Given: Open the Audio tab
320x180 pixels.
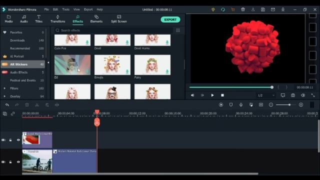Looking at the screenshot, I should 24,19.
